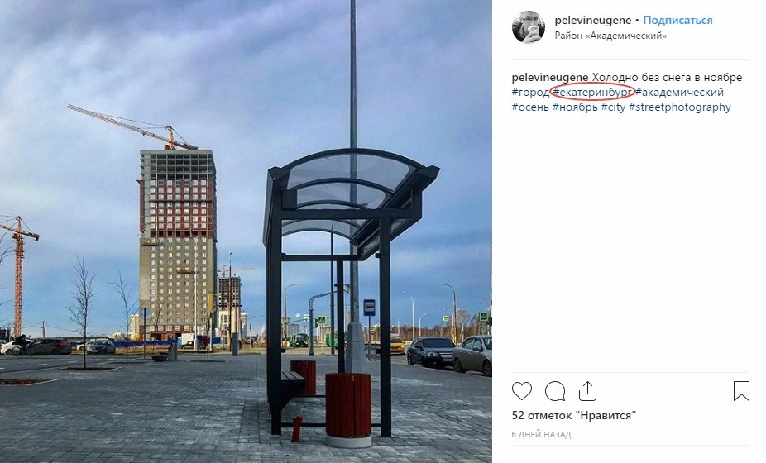Open the #академический hashtag
766x463 pixels.
tap(679, 93)
